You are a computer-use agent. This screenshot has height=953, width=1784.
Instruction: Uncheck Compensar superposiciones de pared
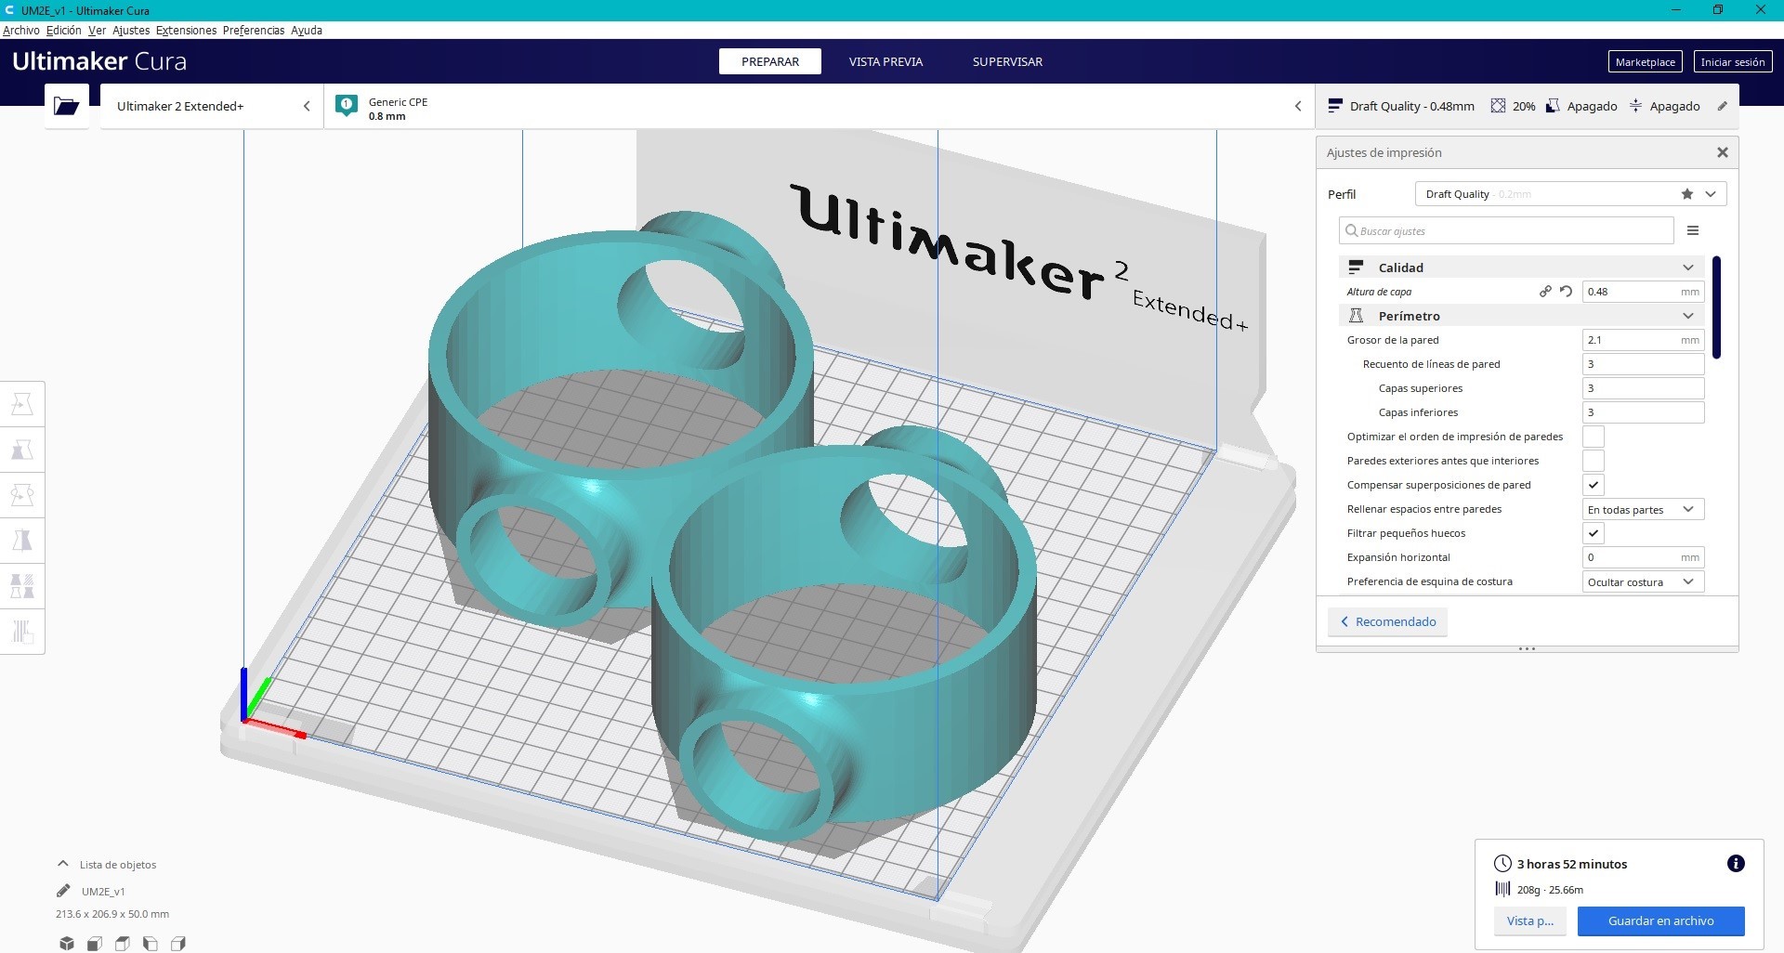(1594, 485)
